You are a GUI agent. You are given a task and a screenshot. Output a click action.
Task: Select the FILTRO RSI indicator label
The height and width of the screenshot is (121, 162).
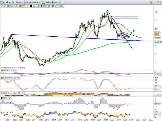(x=8, y=112)
